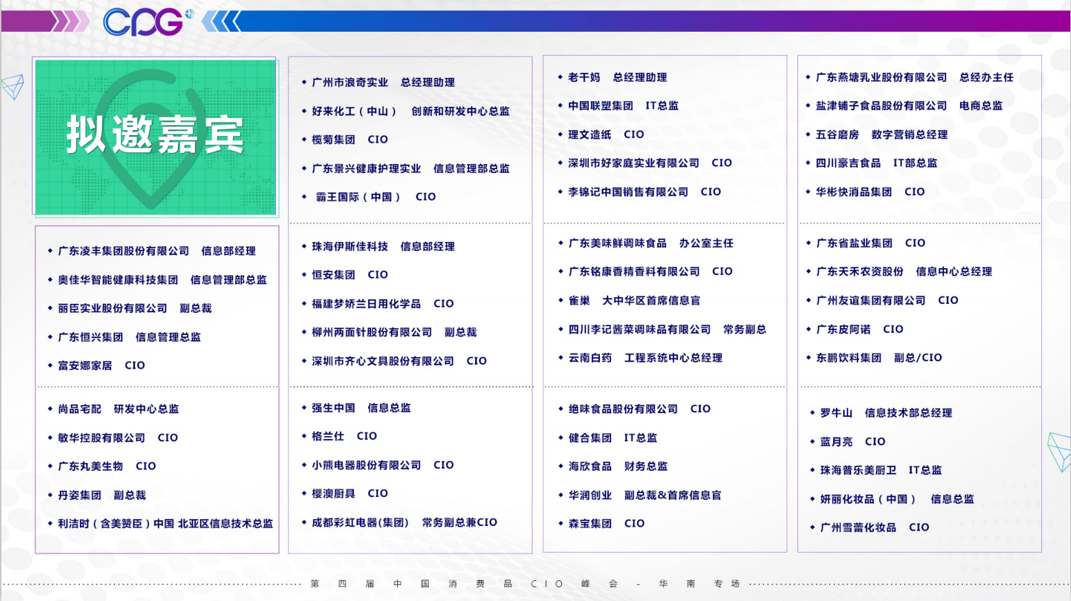Click the CPG logo in the header
Screen dimensions: 1071x601
148,22
